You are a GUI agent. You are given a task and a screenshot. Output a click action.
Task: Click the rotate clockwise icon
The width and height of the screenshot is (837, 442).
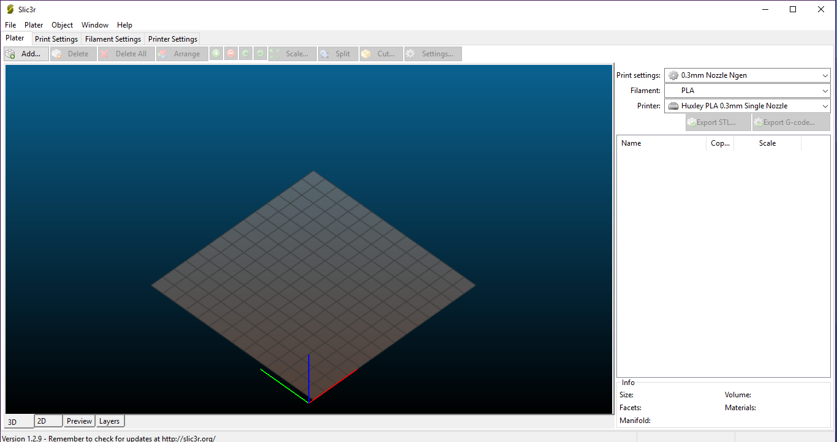(x=260, y=54)
